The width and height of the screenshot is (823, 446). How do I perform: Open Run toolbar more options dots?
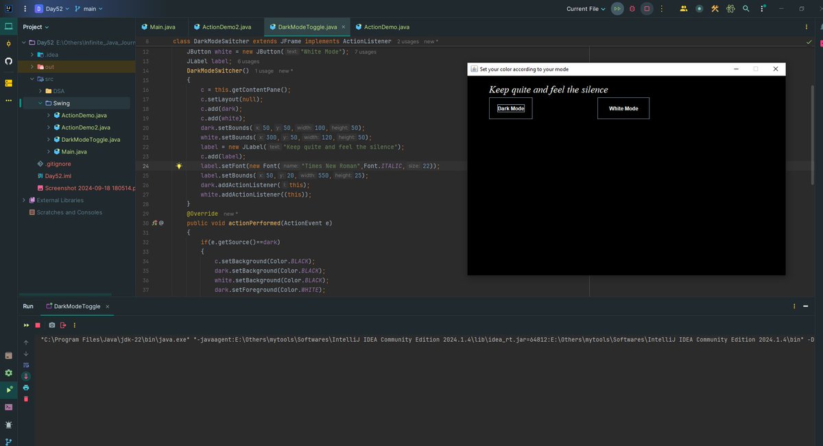[74, 325]
